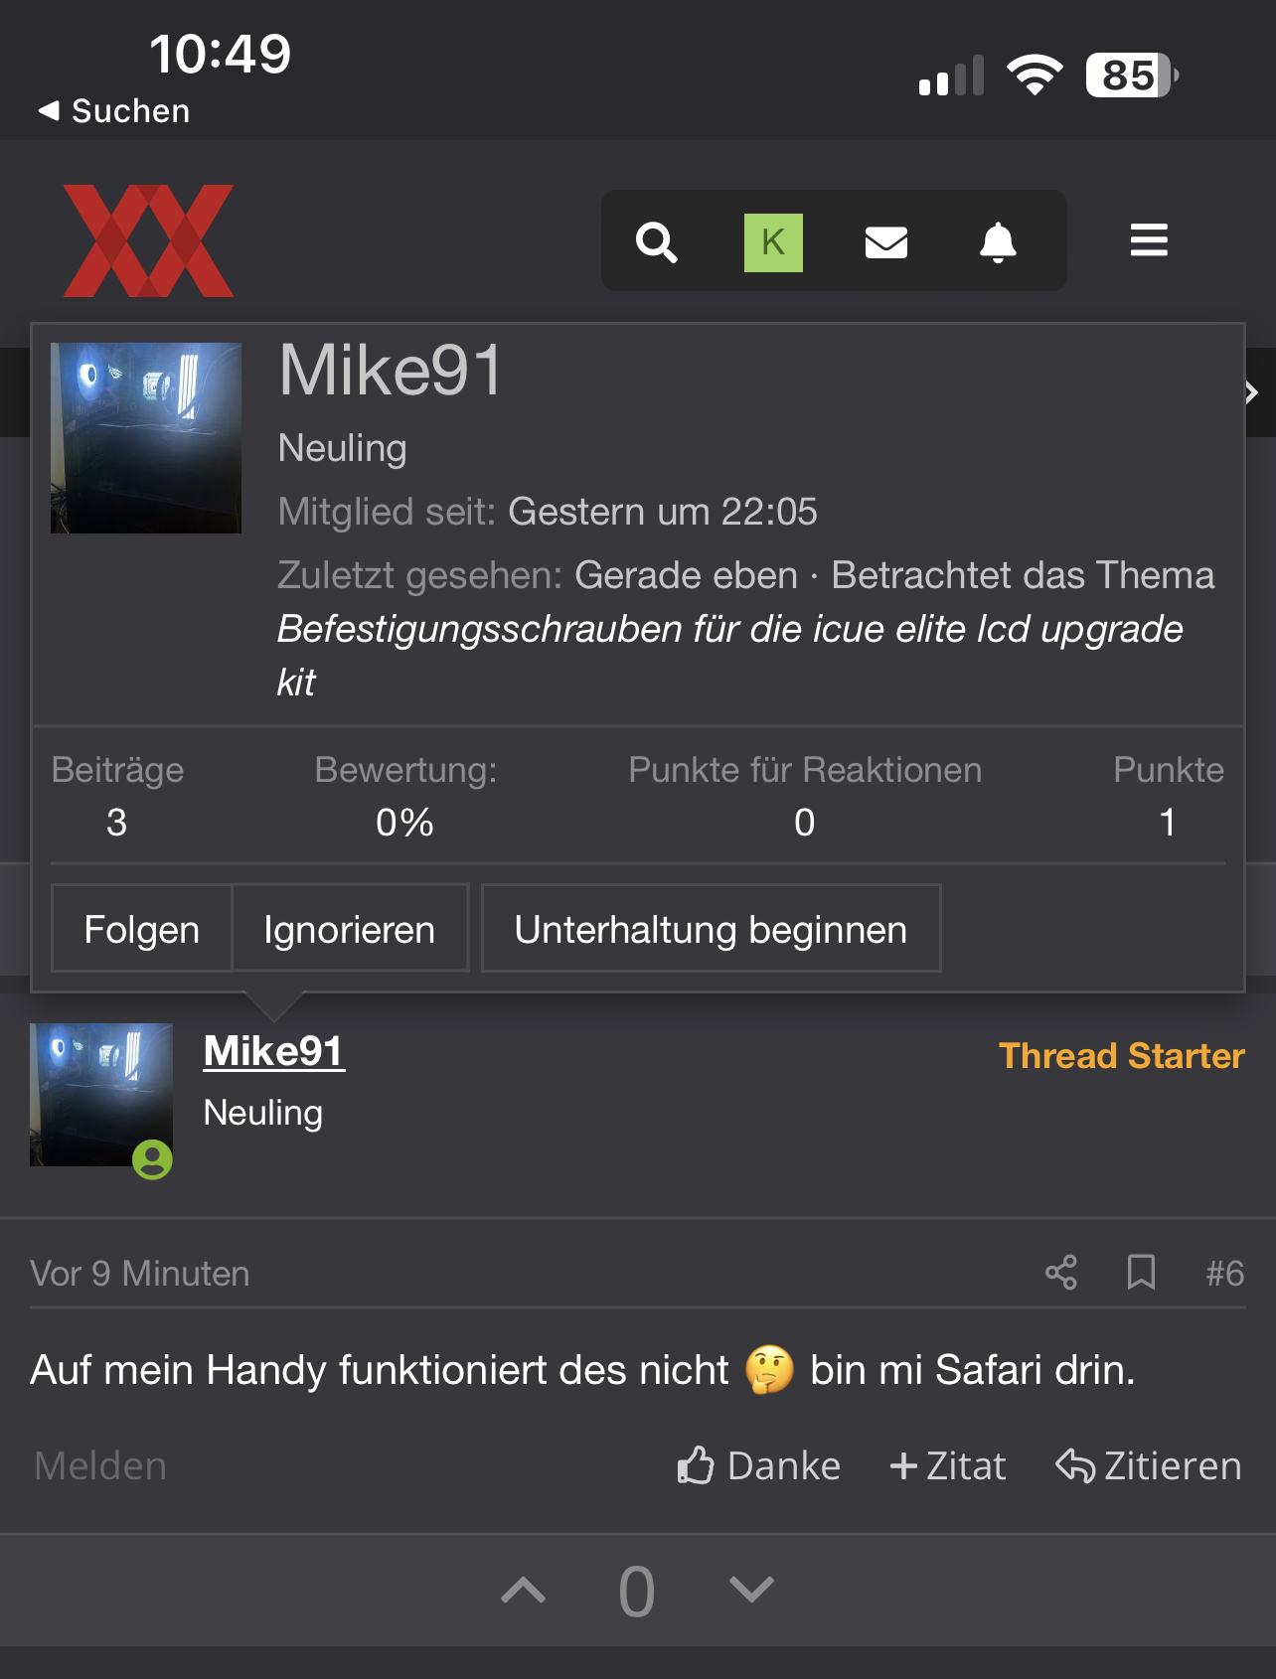Click the right chevron at the popup edge
Image resolution: width=1276 pixels, height=1679 pixels.
[x=1253, y=392]
